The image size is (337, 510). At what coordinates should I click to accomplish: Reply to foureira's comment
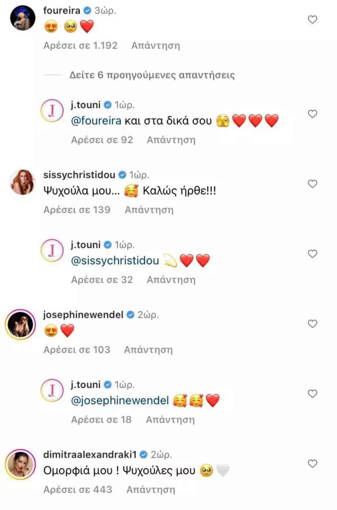[155, 46]
